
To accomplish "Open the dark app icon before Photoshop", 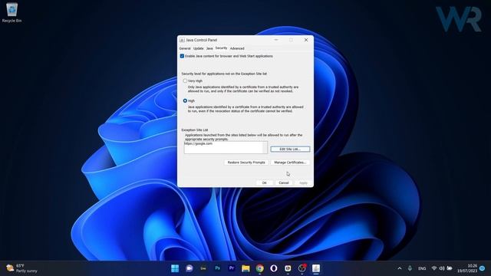I will coord(203,268).
